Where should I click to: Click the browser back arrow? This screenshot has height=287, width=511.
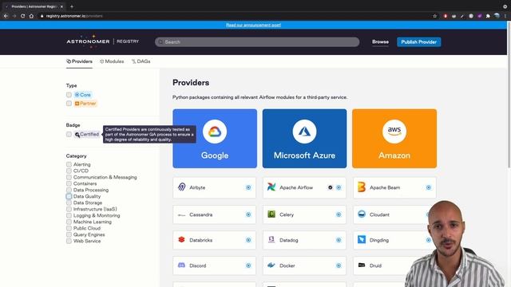[x=6, y=16]
